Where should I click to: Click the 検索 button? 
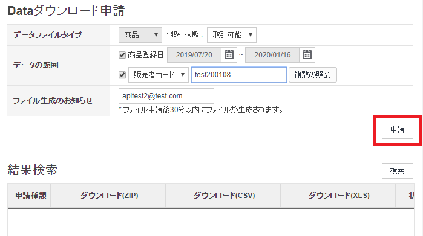click(398, 171)
